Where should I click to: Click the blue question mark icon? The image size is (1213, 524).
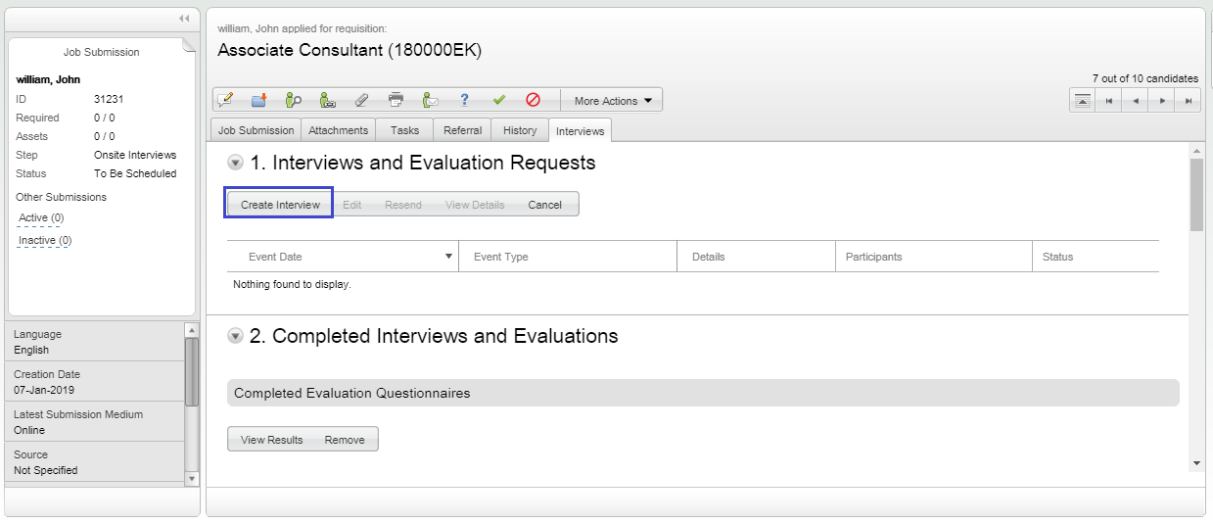[x=464, y=100]
